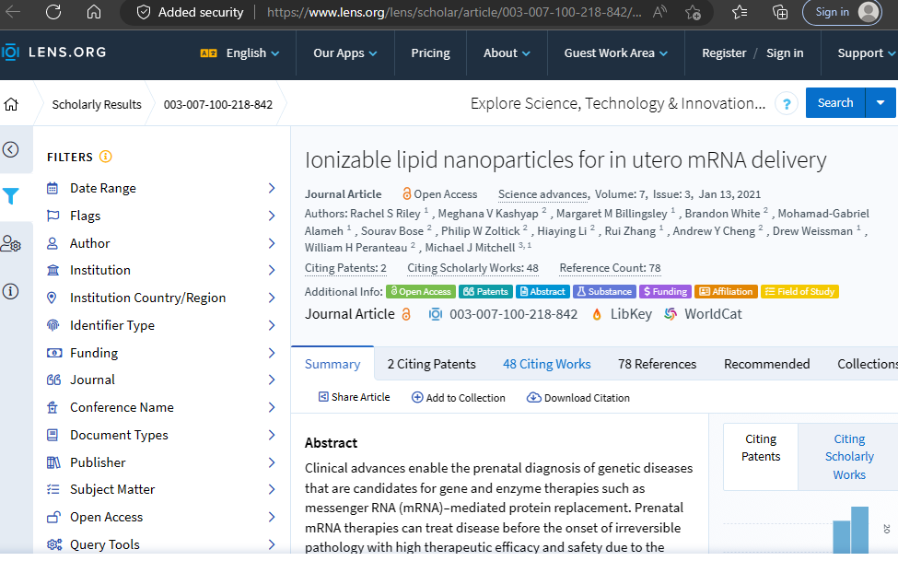Switch to 2 Citing Patents tab

431,364
